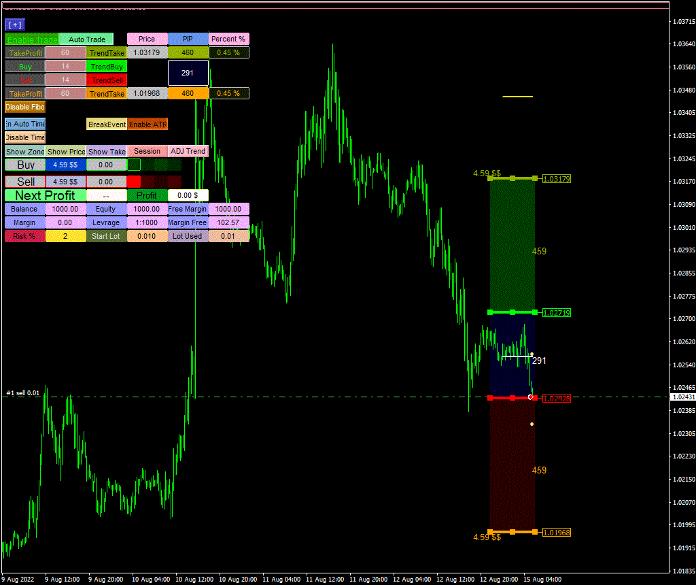Click TakeProfit in the 1.01968 row
The height and width of the screenshot is (585, 696).
tap(25, 94)
